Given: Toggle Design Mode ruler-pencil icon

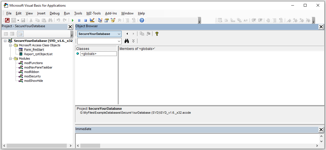Looking at the screenshot, I should (x=92, y=20).
